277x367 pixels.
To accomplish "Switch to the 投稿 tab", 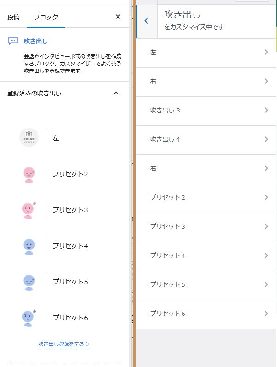I will 13,17.
